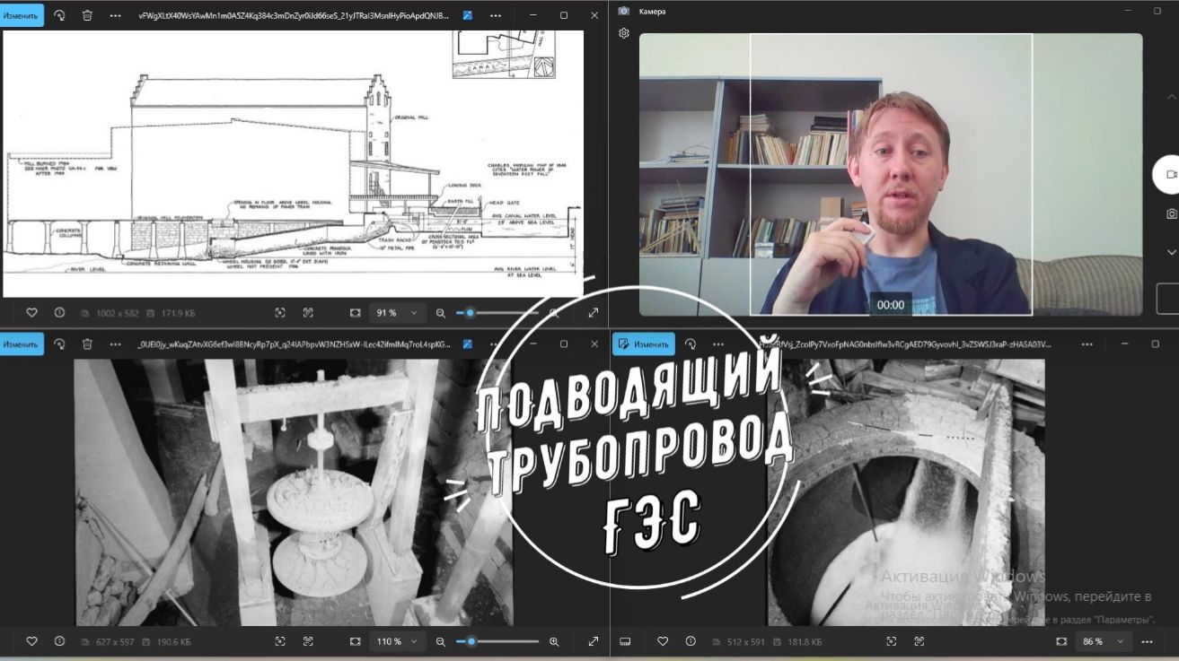
Task: Click the turbine window filename starting _0UEl0jy
Action: click(294, 344)
